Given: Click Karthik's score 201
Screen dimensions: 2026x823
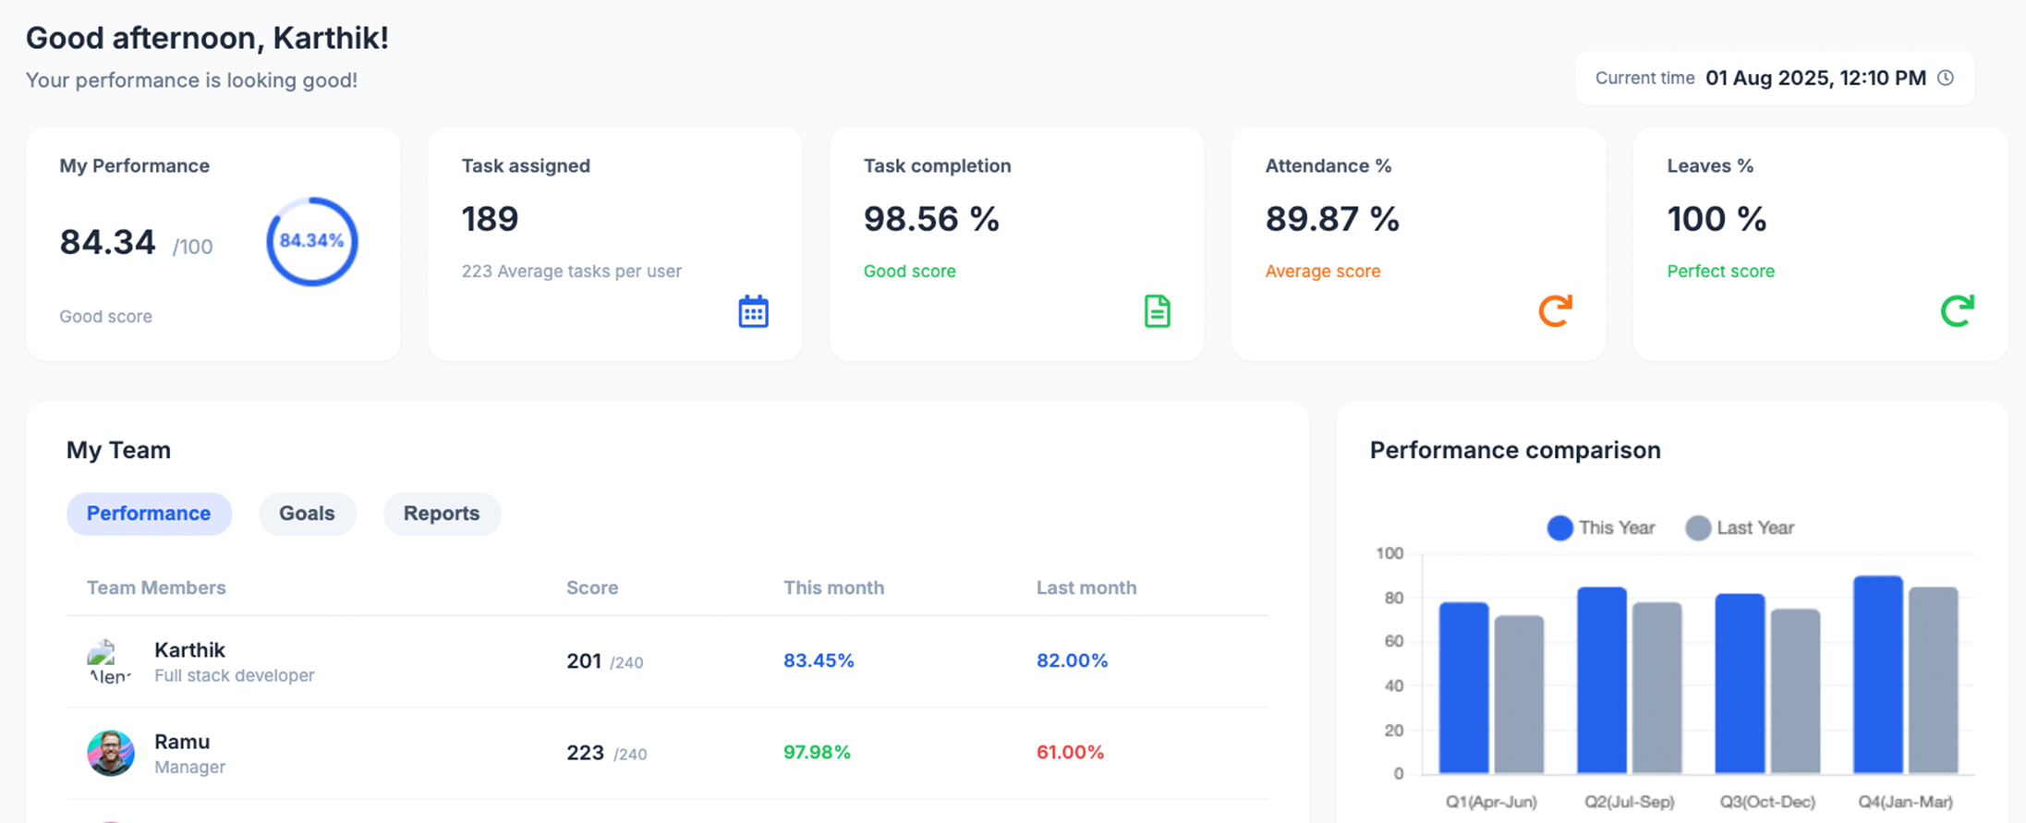Looking at the screenshot, I should tap(584, 660).
